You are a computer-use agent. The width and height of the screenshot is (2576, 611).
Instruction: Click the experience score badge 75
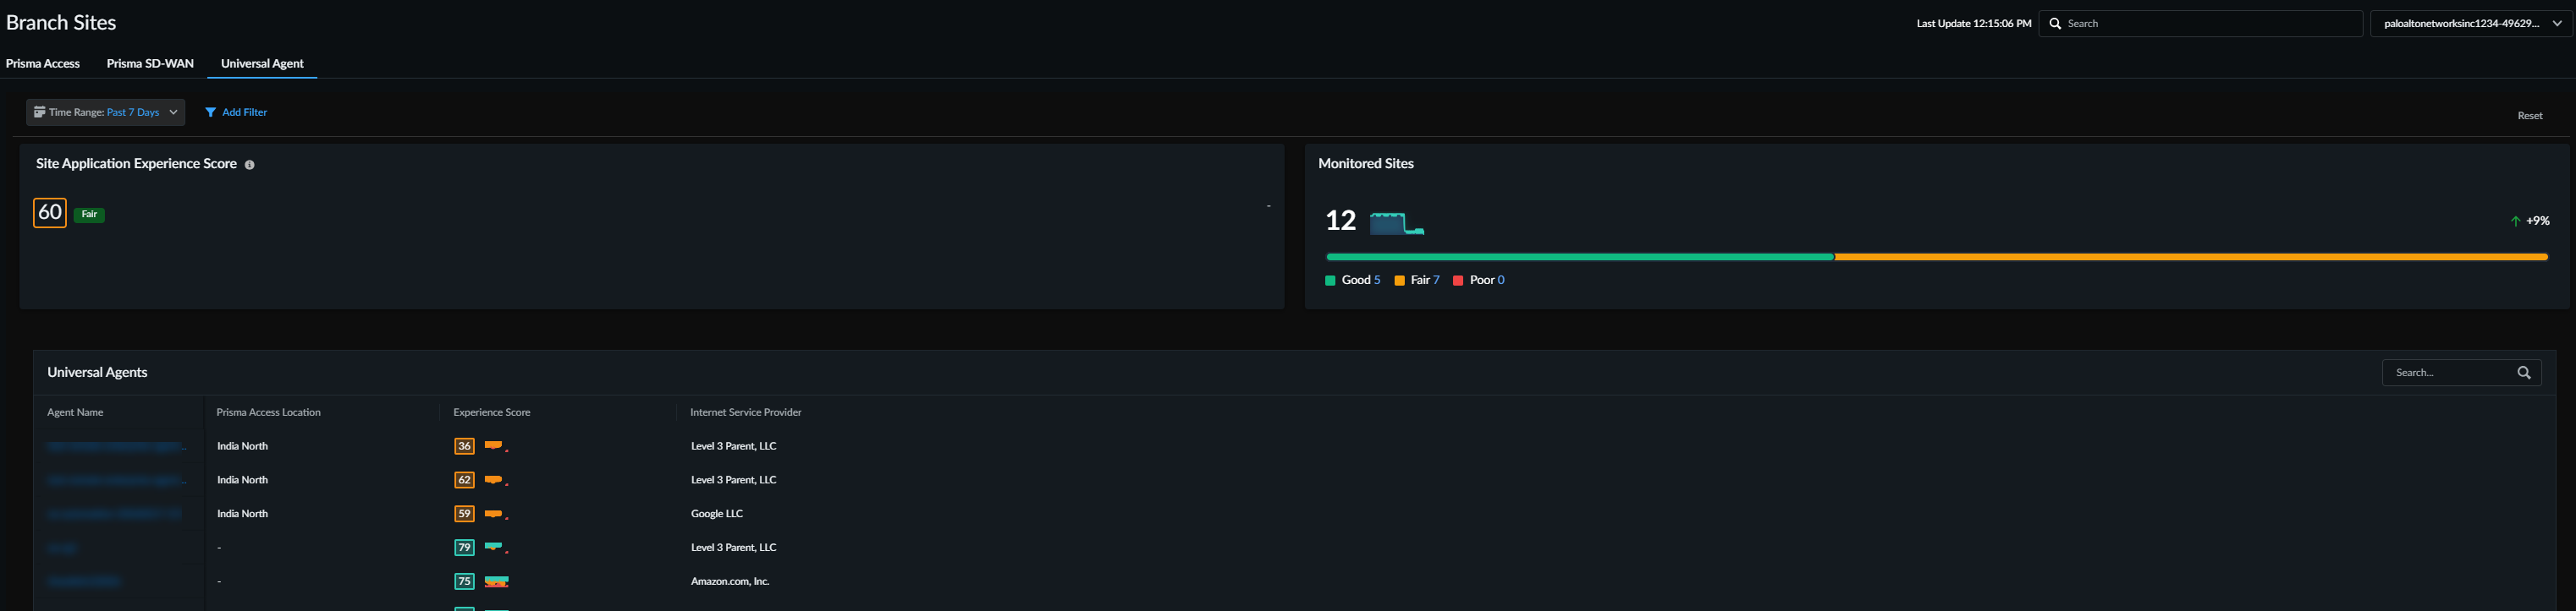click(464, 581)
